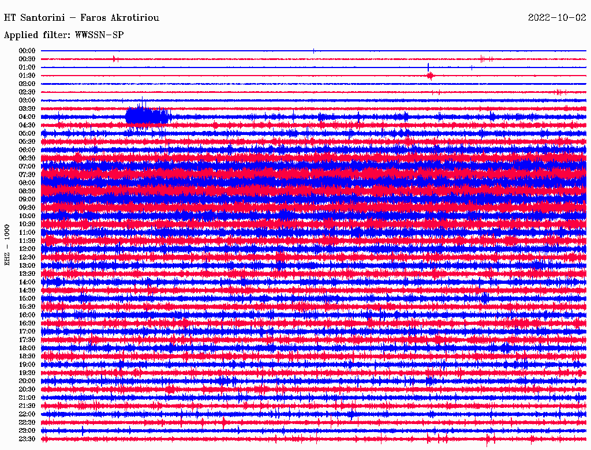Select the 10:30 time label
The height and width of the screenshot is (450, 591).
(x=27, y=224)
